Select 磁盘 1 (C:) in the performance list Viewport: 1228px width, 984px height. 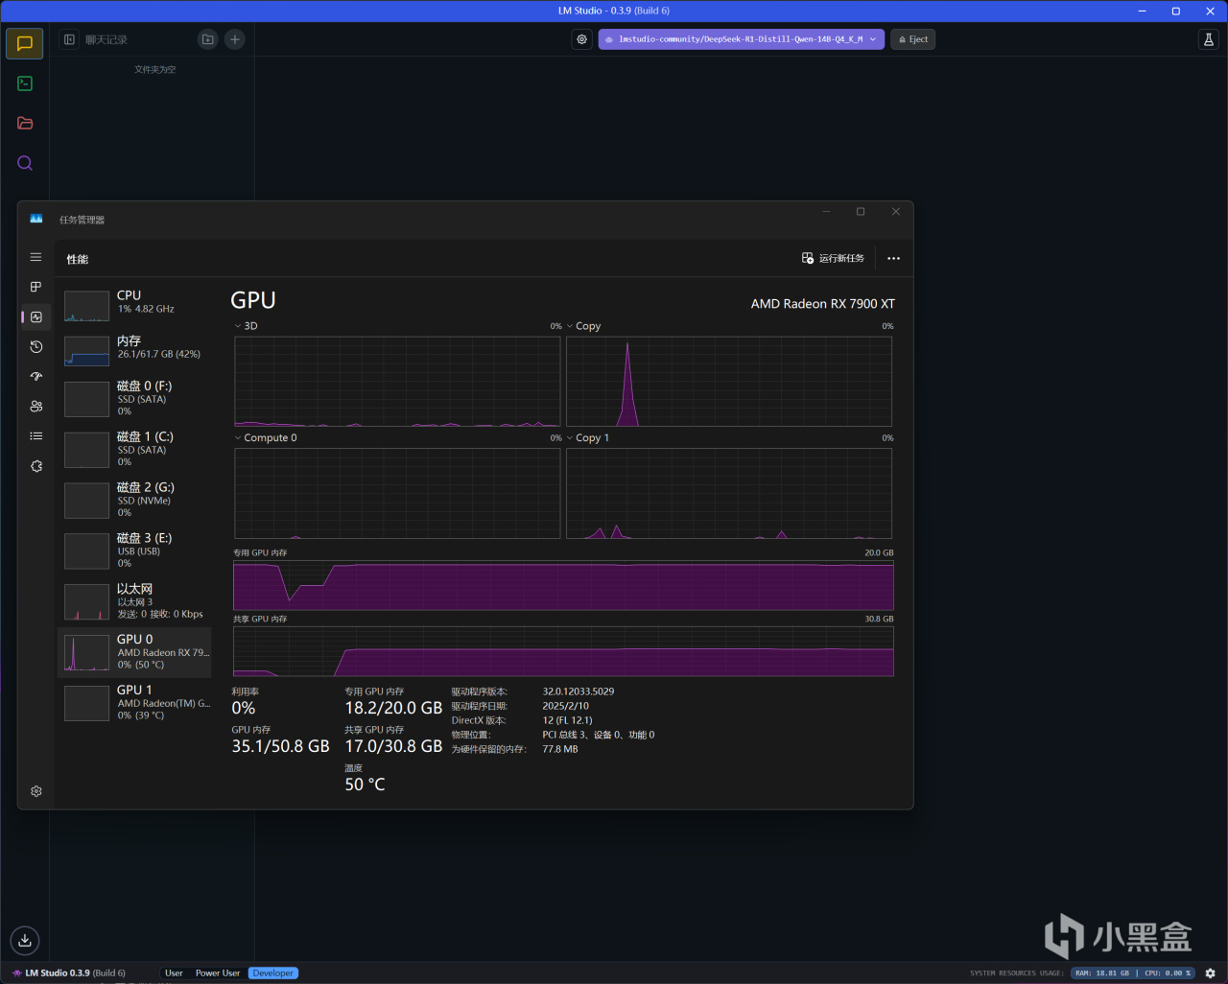click(134, 449)
